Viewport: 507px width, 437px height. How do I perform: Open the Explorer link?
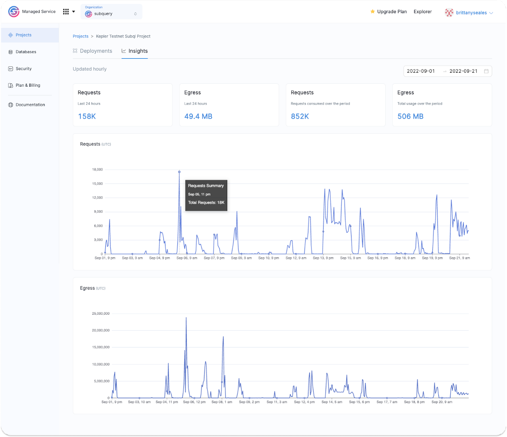(422, 12)
